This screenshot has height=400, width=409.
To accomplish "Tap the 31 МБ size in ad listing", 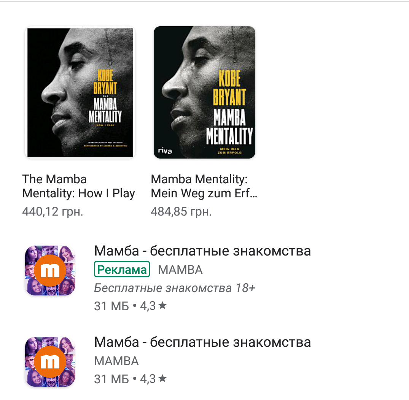I will tap(111, 306).
